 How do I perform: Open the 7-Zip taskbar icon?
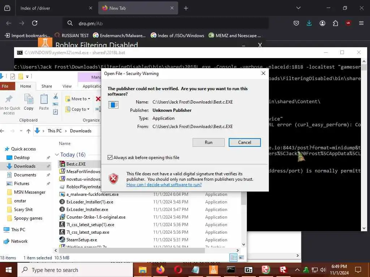(249, 270)
